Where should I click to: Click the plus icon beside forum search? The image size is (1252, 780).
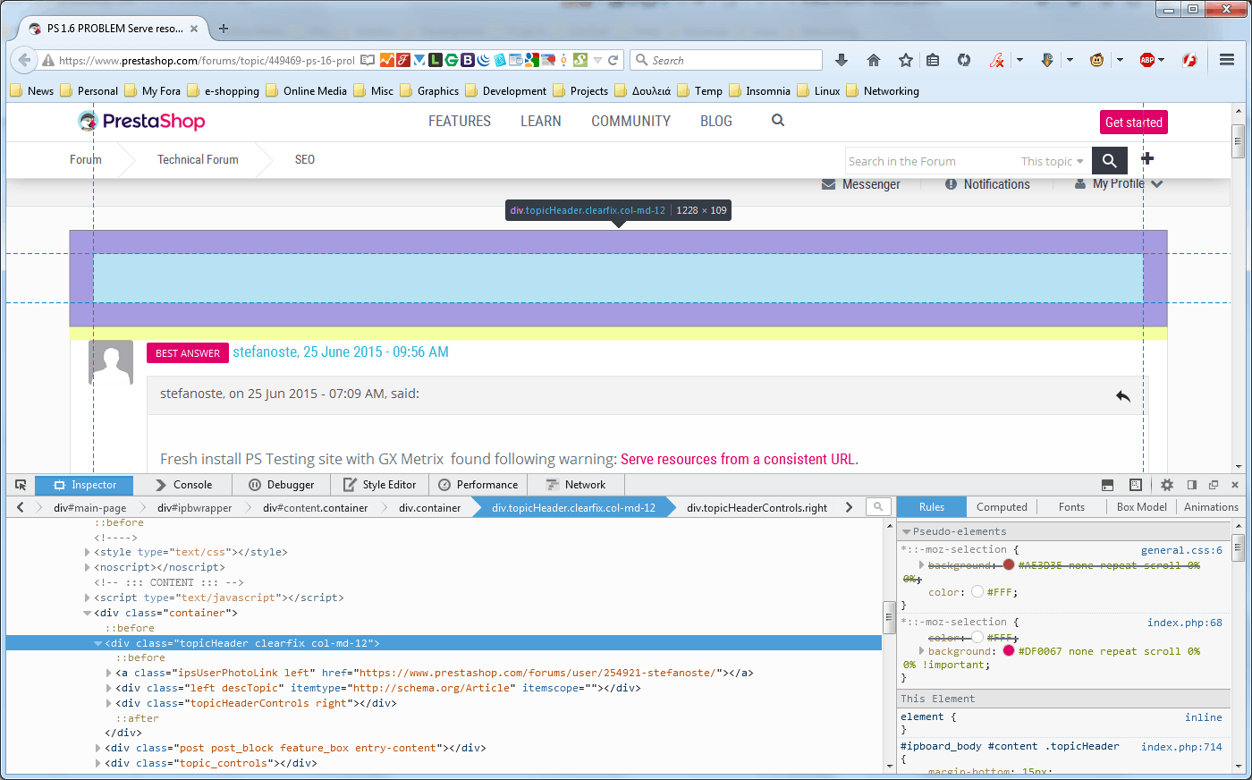[1147, 158]
